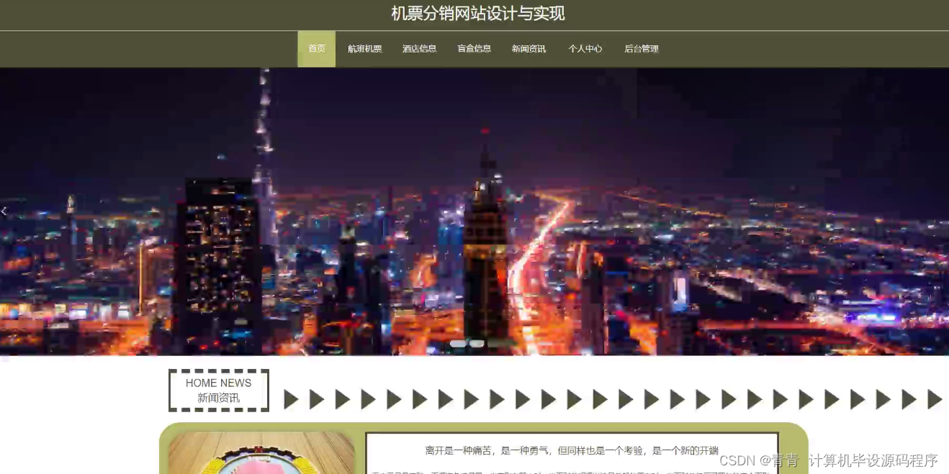The image size is (949, 474).
Task: Click the city night carousel banner image
Action: (x=474, y=211)
